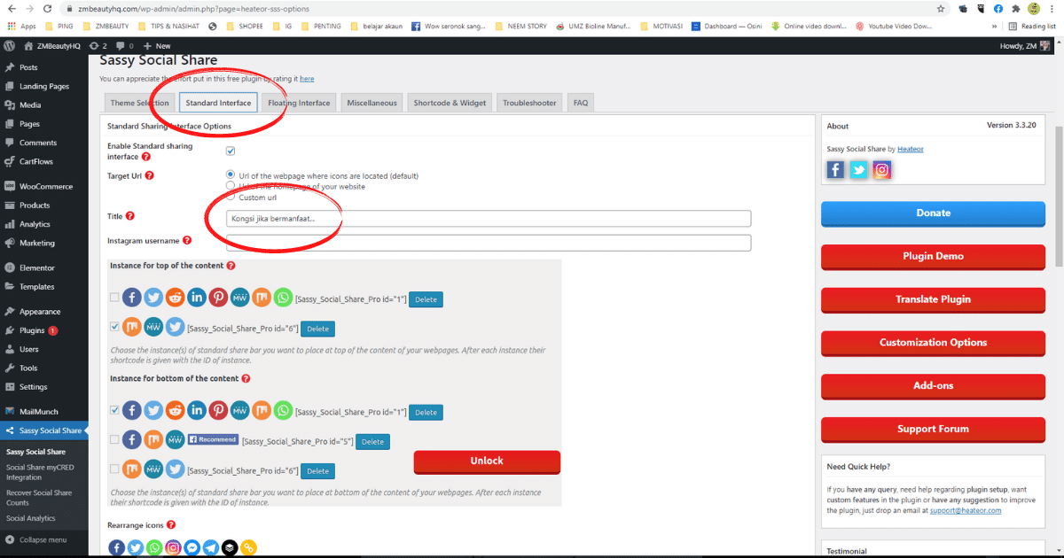This screenshot has height=558, width=1064.
Task: Open the Troubleshooter tab
Action: click(529, 103)
